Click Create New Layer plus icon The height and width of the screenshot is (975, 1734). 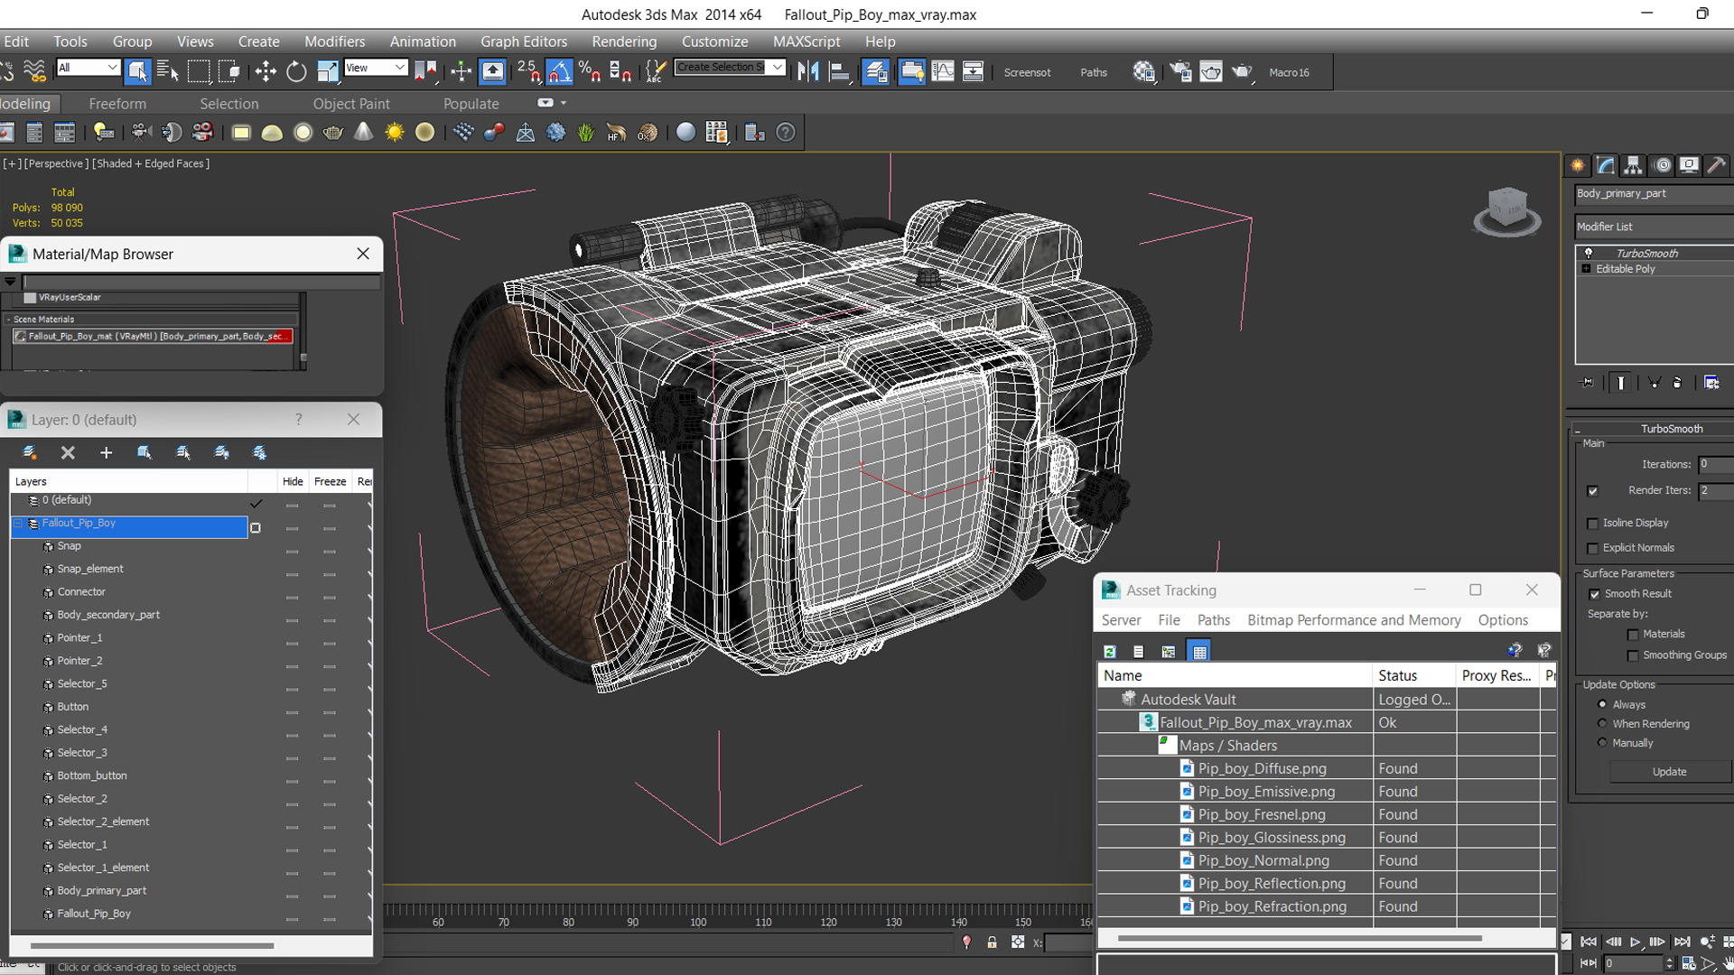[x=106, y=452]
